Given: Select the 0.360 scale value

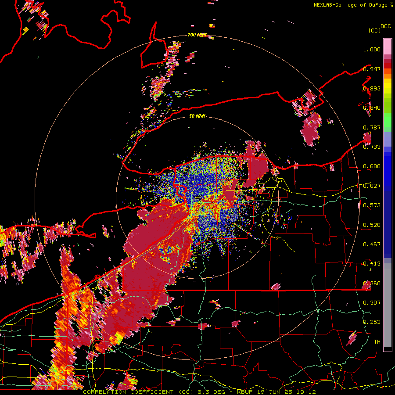Looking at the screenshot, I should point(372,284).
